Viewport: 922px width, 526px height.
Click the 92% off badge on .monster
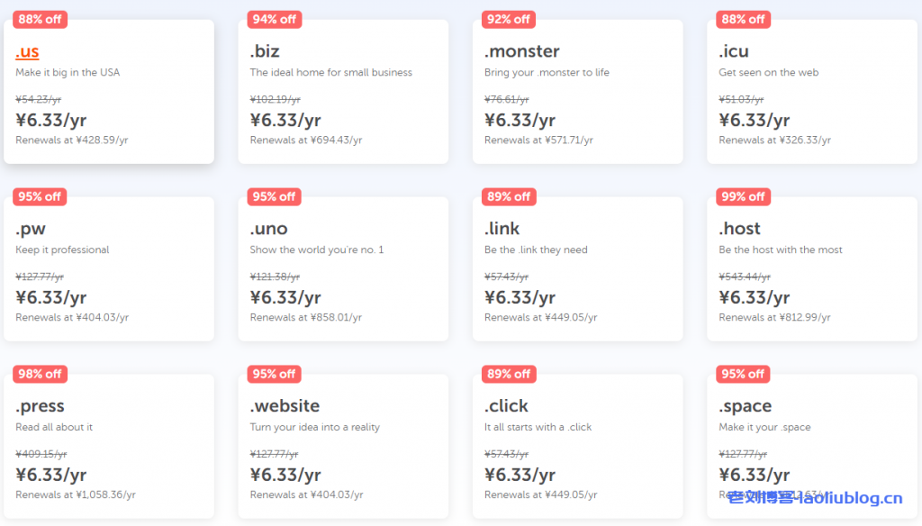509,19
